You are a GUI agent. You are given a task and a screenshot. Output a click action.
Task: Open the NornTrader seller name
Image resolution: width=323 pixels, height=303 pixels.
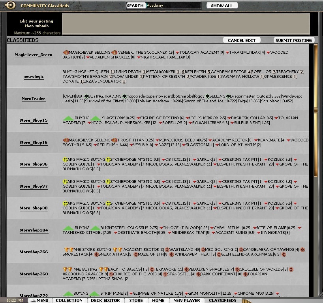point(34,99)
